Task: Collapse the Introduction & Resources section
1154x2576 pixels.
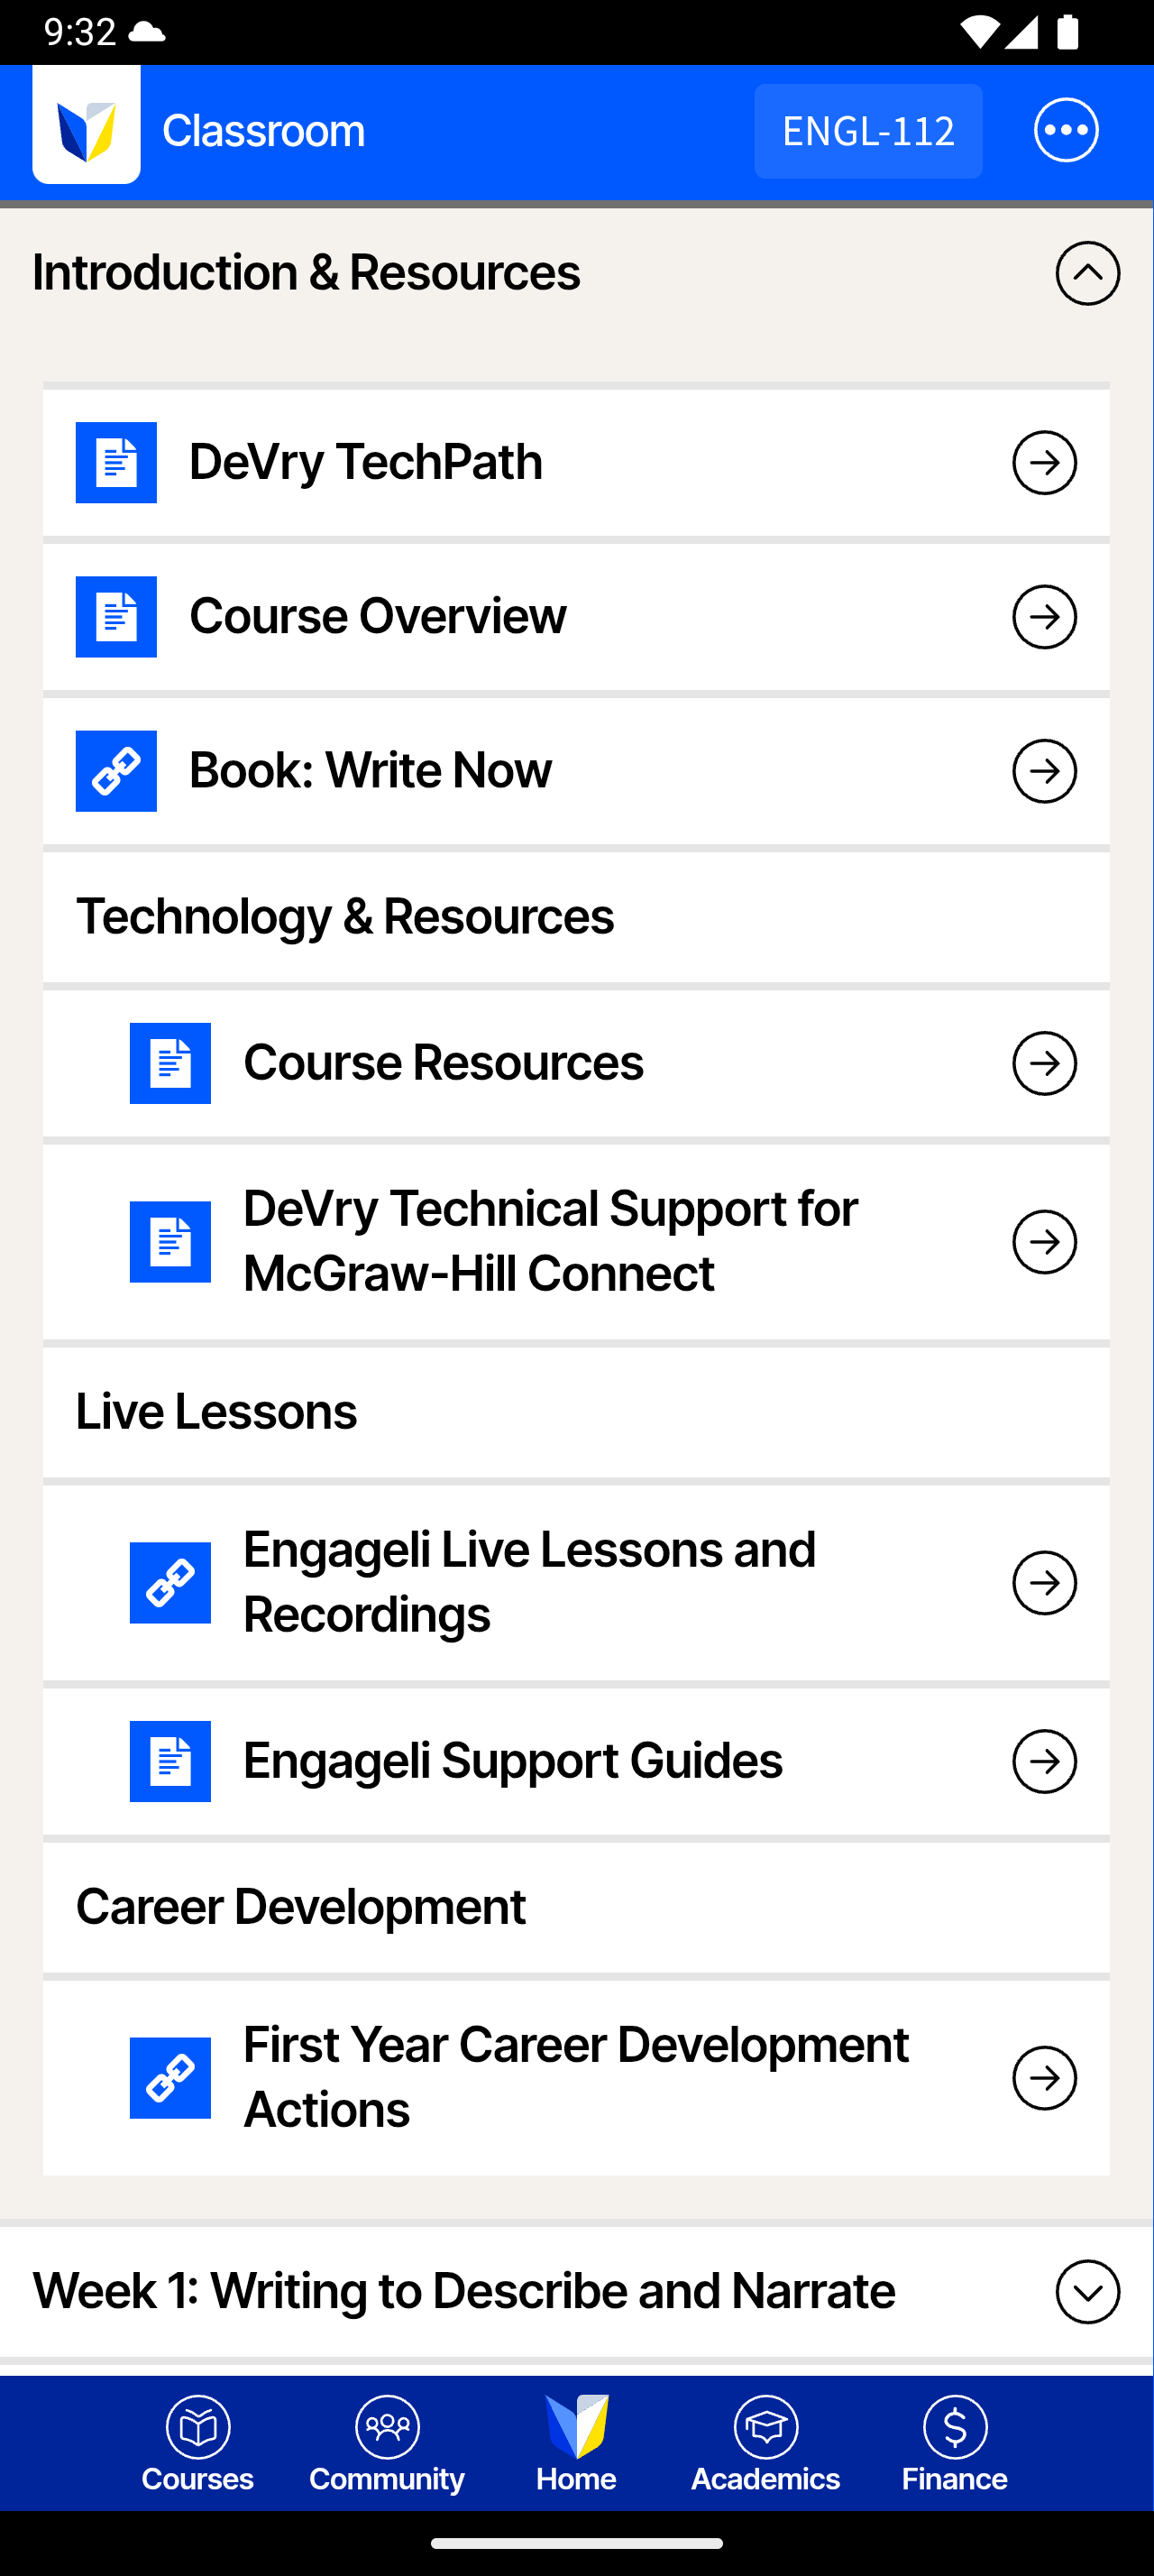Action: (1087, 273)
